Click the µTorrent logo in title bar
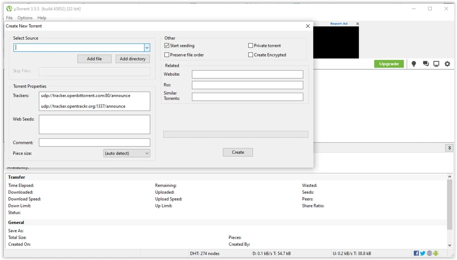Image resolution: width=457 pixels, height=260 pixels. click(x=9, y=9)
